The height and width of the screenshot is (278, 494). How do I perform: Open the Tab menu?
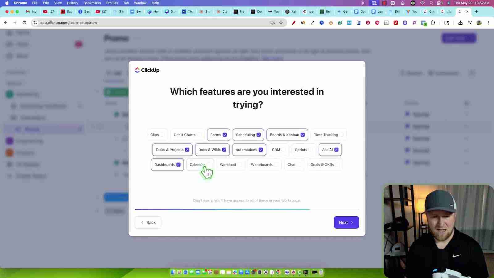pyautogui.click(x=126, y=3)
